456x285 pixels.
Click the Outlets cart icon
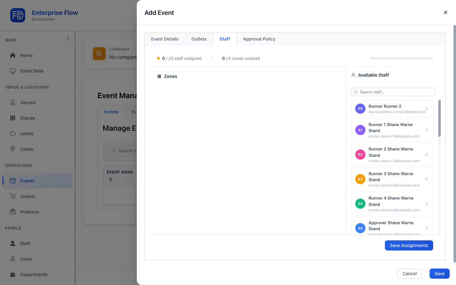click(x=13, y=196)
